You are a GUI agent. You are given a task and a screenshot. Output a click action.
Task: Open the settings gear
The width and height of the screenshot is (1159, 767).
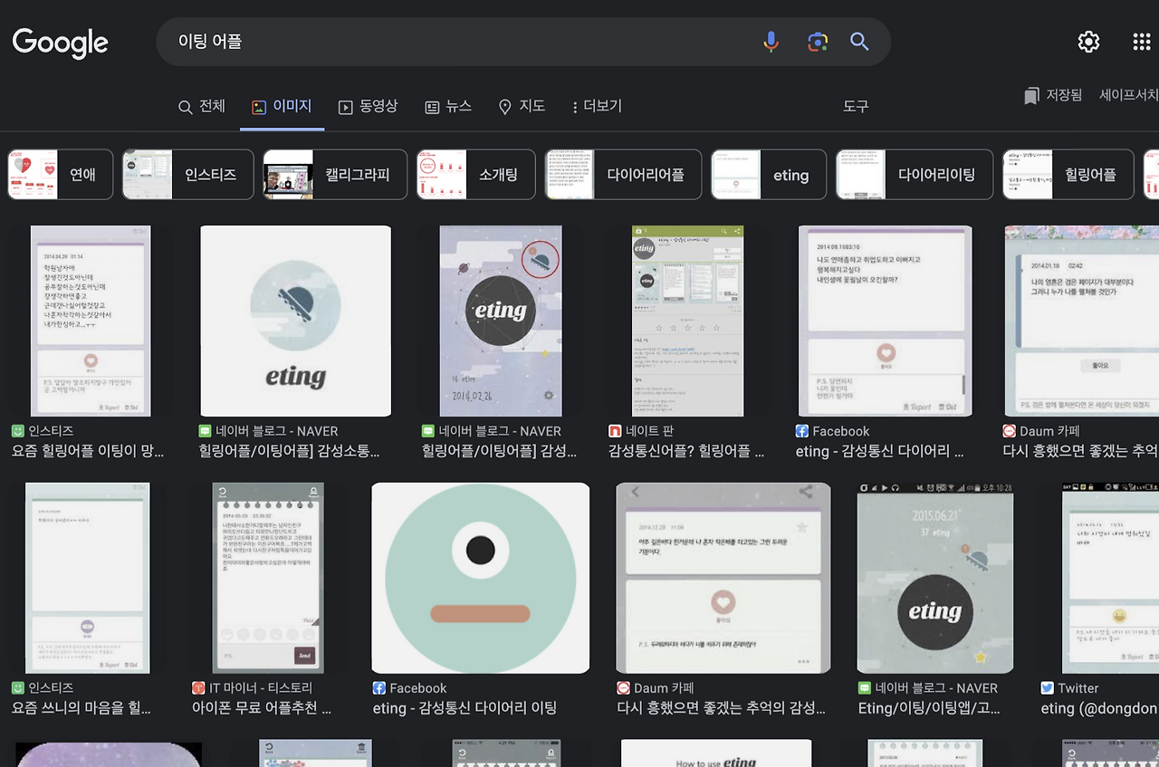[x=1088, y=42]
